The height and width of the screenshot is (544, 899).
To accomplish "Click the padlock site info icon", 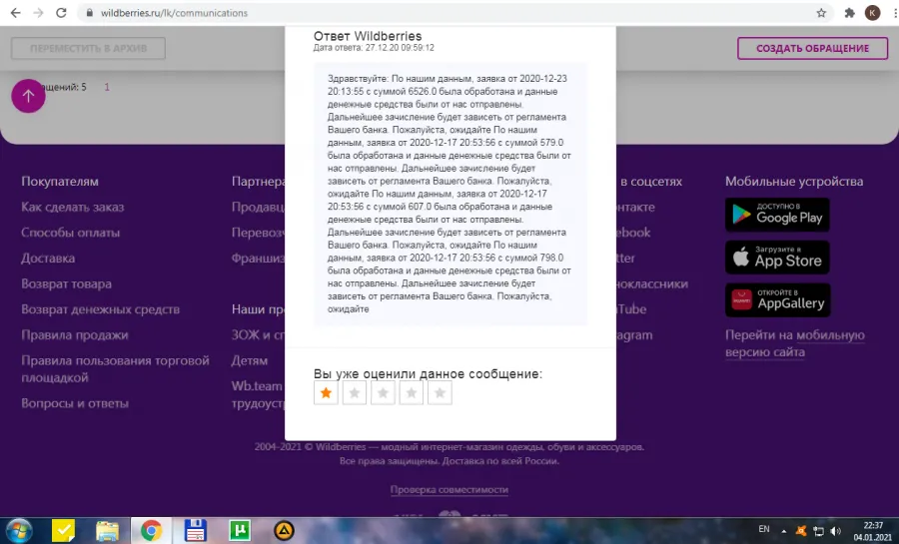I will tap(90, 13).
